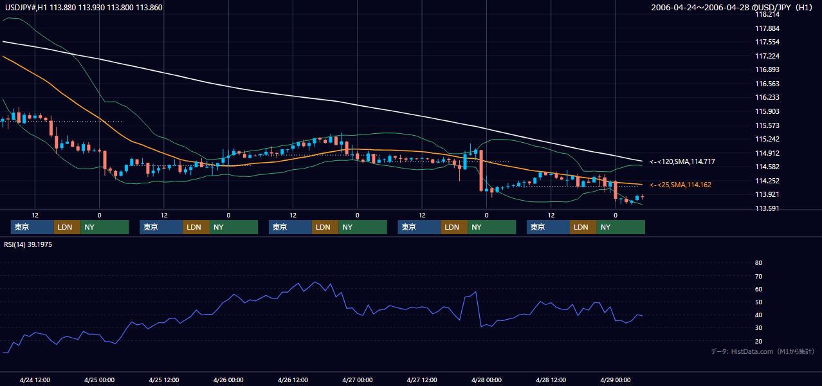
Task: Click the NY session box for 4/28
Action: 621,227
